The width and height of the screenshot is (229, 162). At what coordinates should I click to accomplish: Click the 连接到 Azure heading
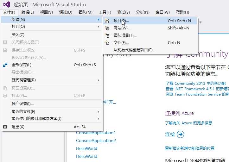pyautogui.click(x=179, y=113)
